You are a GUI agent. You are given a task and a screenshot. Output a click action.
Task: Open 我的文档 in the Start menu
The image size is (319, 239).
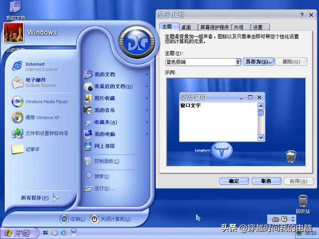(x=100, y=74)
